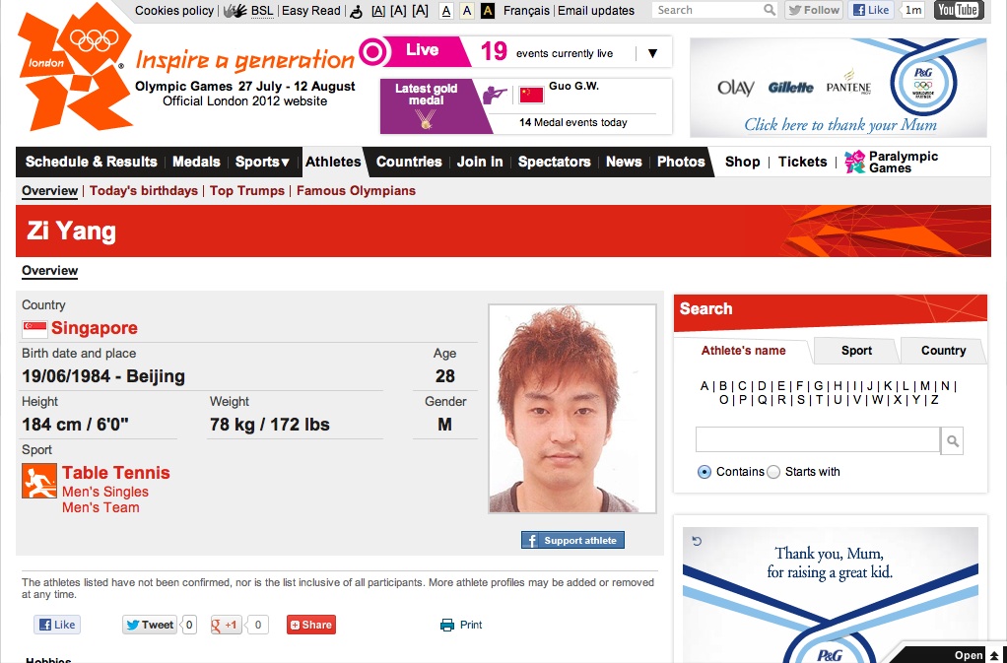1007x663 pixels.
Task: Open the Sports dropdown menu
Action: (262, 162)
